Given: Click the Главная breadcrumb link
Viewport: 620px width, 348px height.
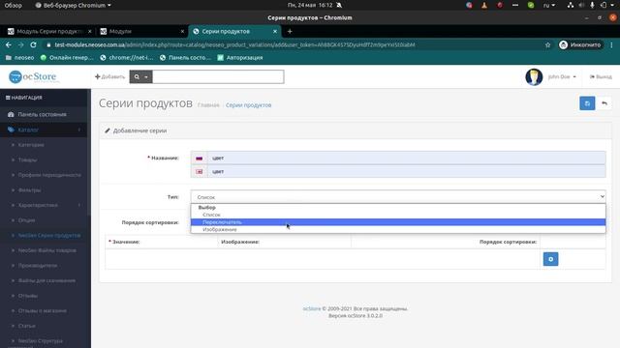Looking at the screenshot, I should [x=208, y=105].
